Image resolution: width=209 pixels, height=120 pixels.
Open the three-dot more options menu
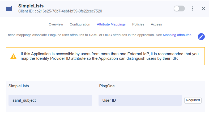[x=193, y=8]
